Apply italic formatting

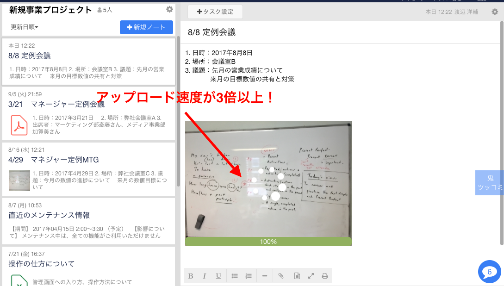click(x=205, y=275)
